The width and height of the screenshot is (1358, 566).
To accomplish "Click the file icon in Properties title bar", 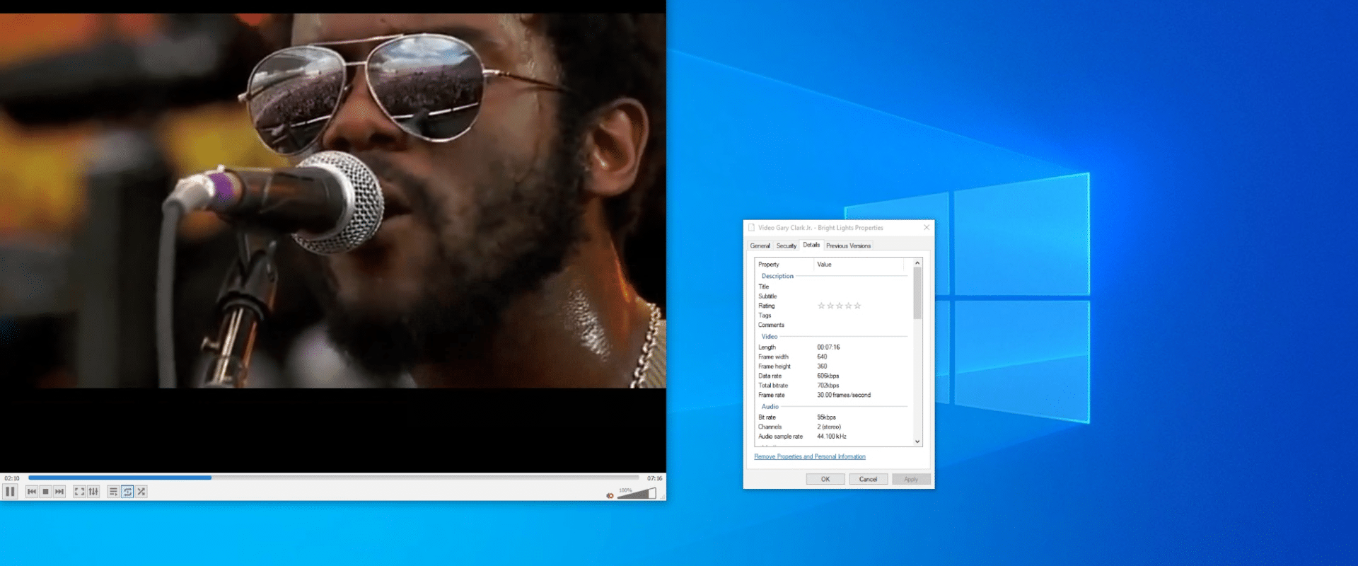I will [751, 228].
